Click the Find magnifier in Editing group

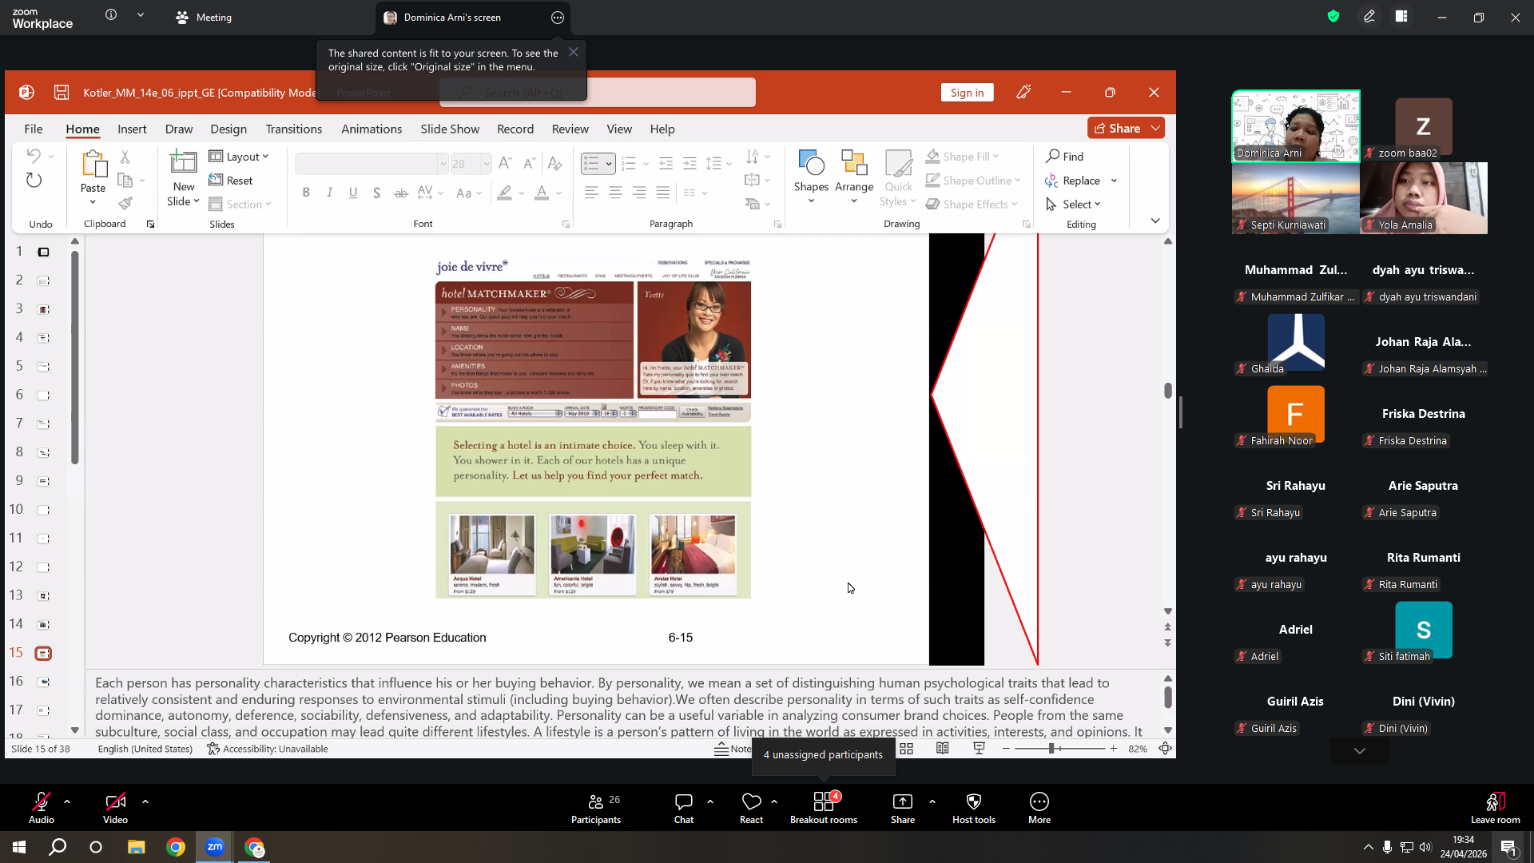[x=1064, y=157]
